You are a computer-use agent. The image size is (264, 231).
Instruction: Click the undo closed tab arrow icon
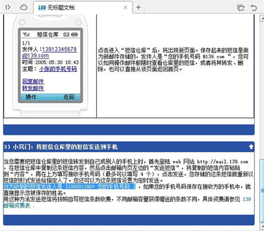click(x=253, y=8)
